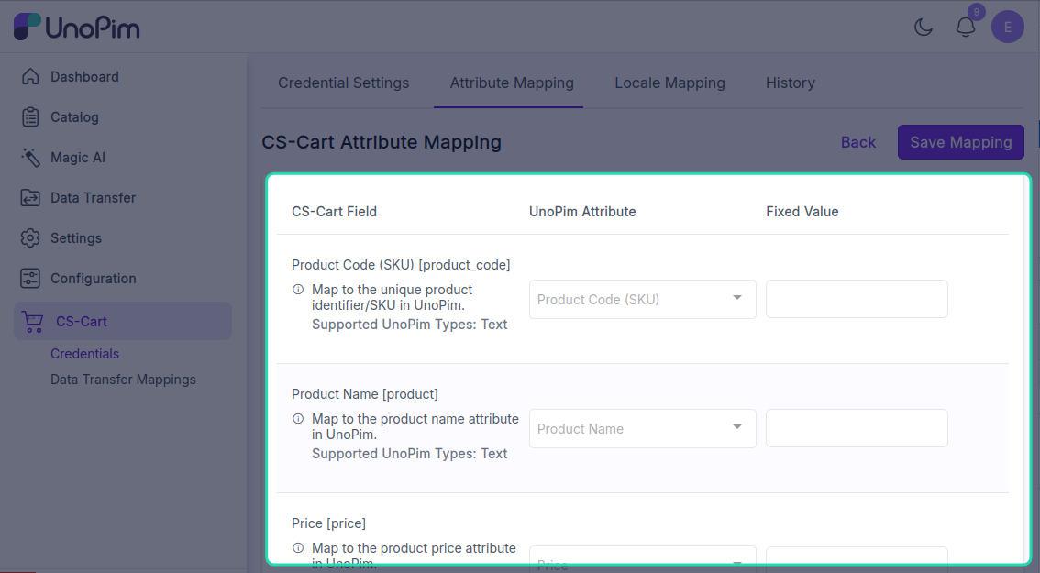Click Save Mapping button
The width and height of the screenshot is (1040, 573).
(x=960, y=142)
